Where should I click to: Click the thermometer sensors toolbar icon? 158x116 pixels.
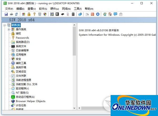68,14
